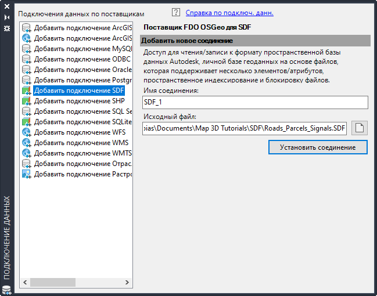
Task: Select Добавить подключение ODBC row
Action: [82, 59]
